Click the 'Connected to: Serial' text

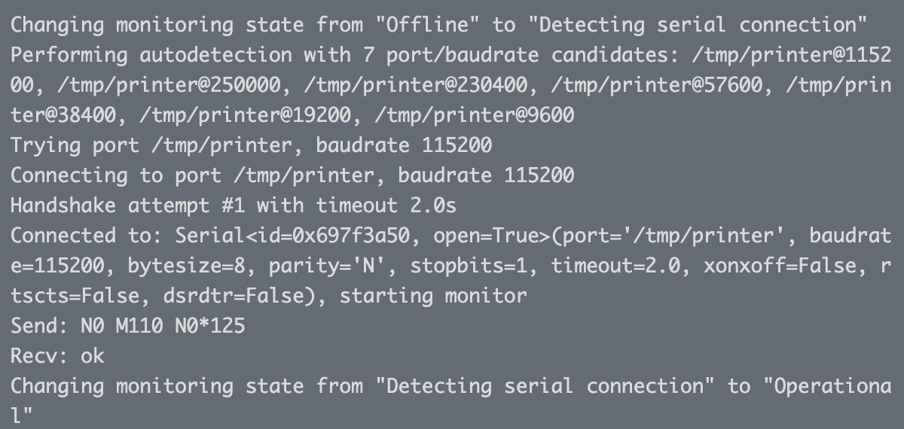127,236
